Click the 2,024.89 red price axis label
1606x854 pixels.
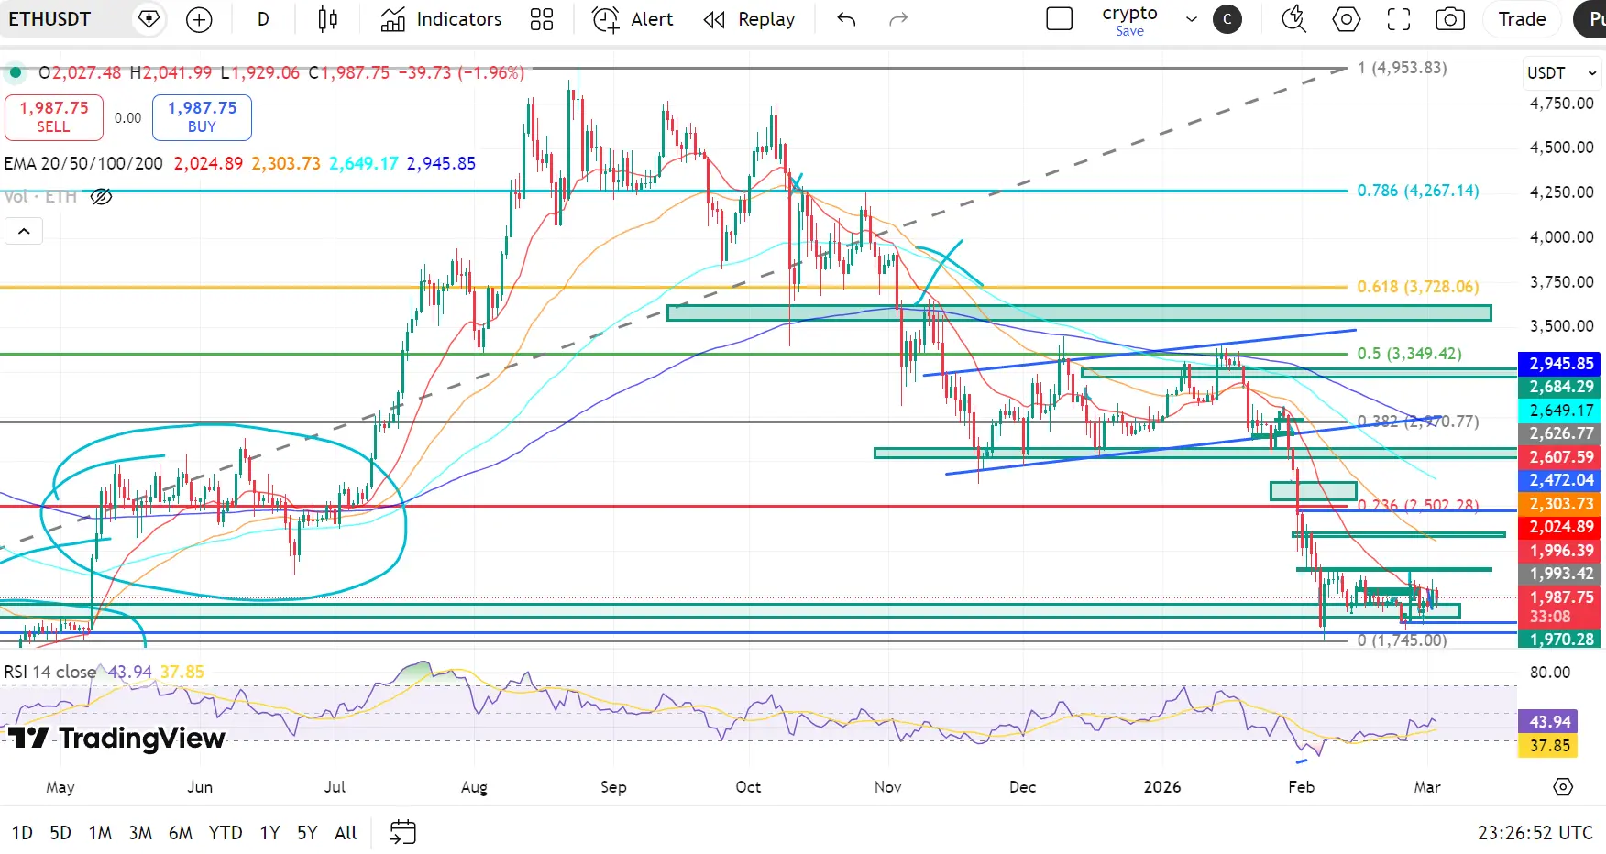click(x=1560, y=527)
